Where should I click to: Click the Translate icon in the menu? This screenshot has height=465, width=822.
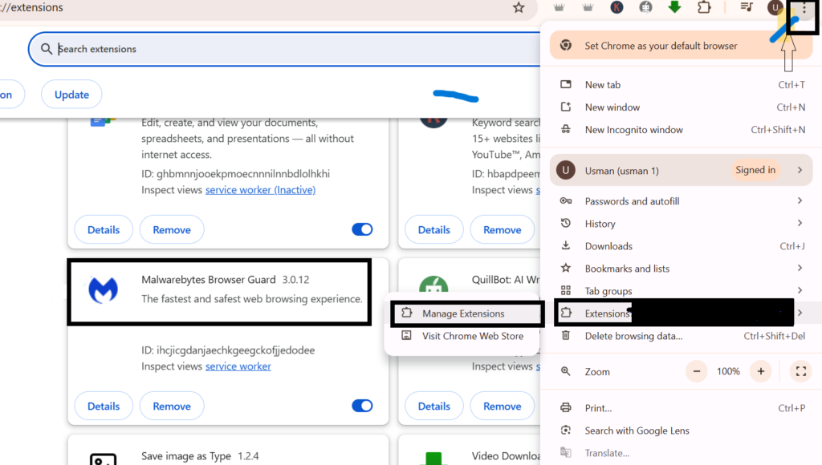[x=566, y=452]
